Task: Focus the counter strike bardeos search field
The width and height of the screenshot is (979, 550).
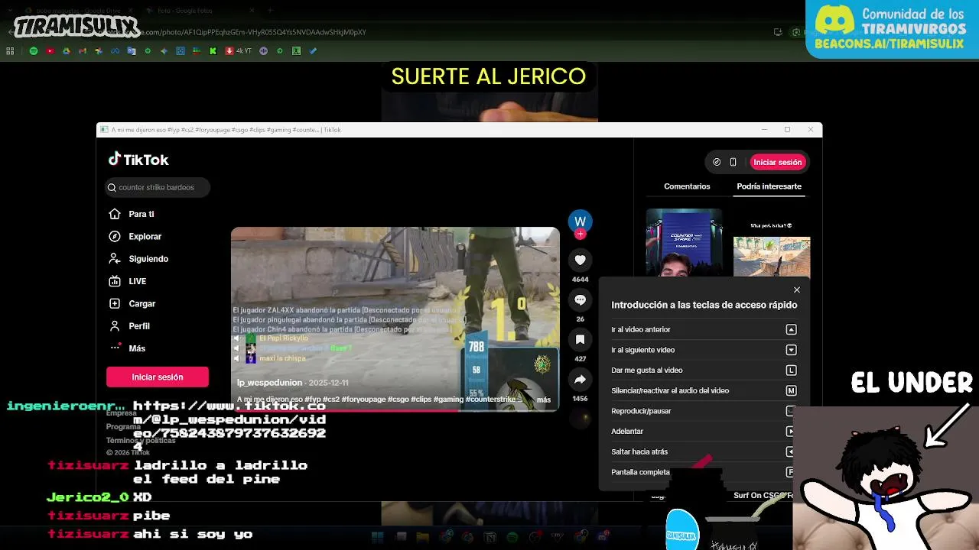Action: (158, 187)
